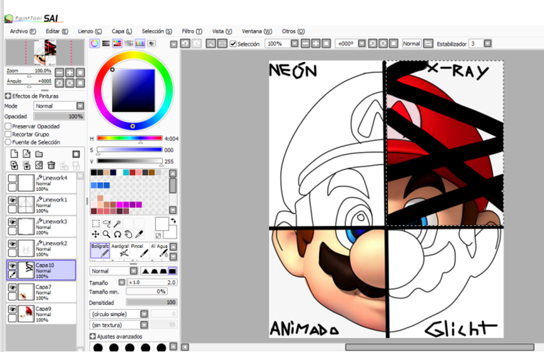Viewport: 544px width, 352px height.
Task: Create a new layer folder
Action: 39,154
